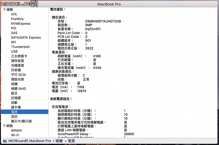Click amperage value 1188
Image resolution: width=219 pixels, height=145 pixels.
click(x=81, y=87)
